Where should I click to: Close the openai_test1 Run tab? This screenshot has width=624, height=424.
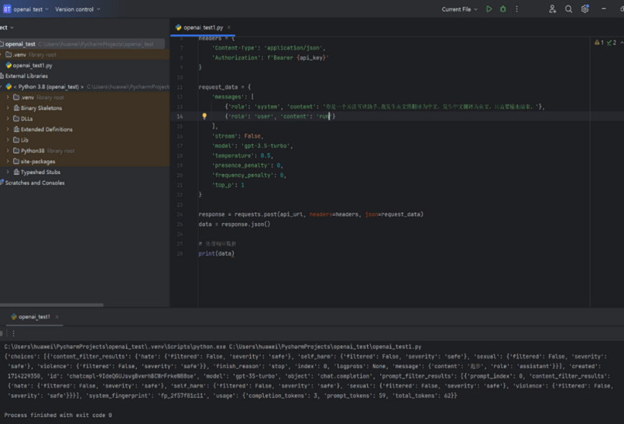coord(57,317)
